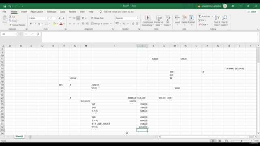The image size is (260, 146).
Task: Click the Format cells icon
Action: tap(191, 18)
